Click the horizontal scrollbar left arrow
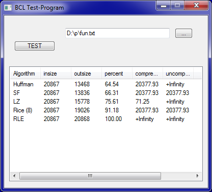This screenshot has height=192, width=212. 14,176
